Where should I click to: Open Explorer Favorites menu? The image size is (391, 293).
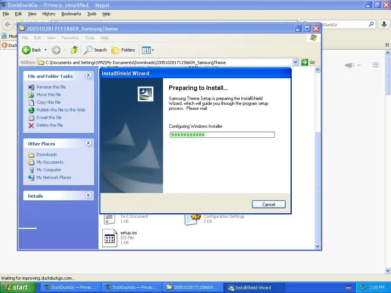click(x=70, y=38)
